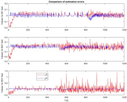
Task: Select the 'Values for B31 test' axis label
Action: [x=2, y=83]
